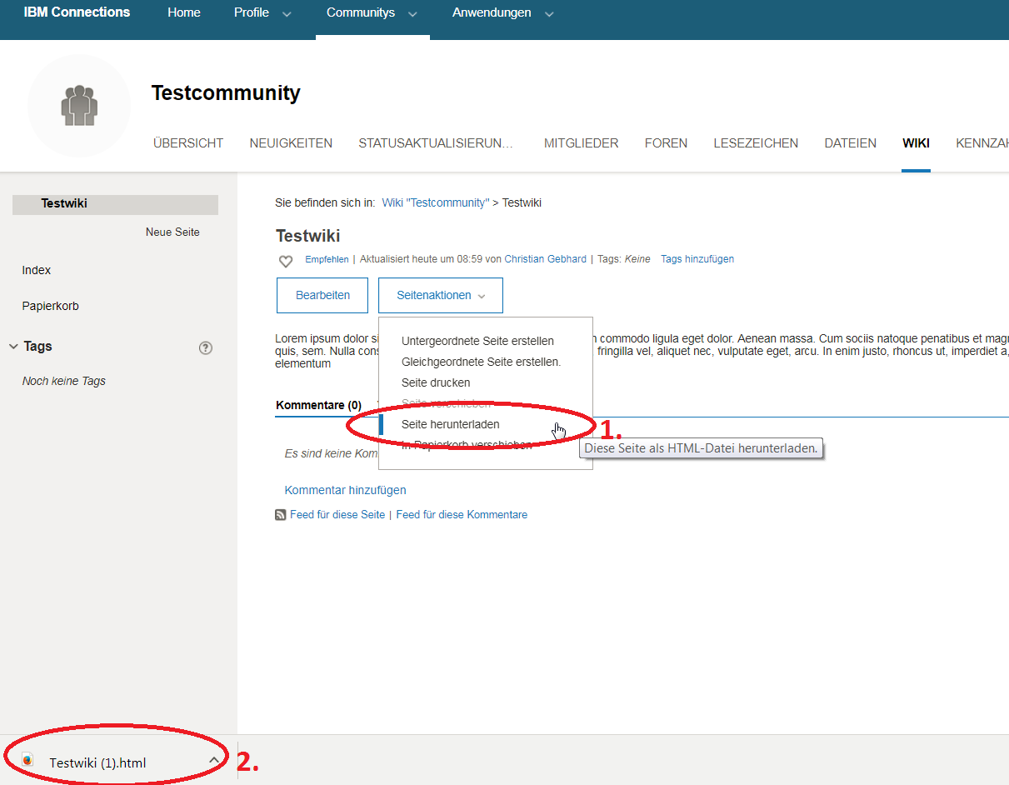Open the Testwiki (1).html download item
The image size is (1009, 785).
[97, 762]
